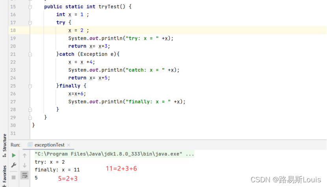Click line number 18 in the gutter

tap(13, 30)
